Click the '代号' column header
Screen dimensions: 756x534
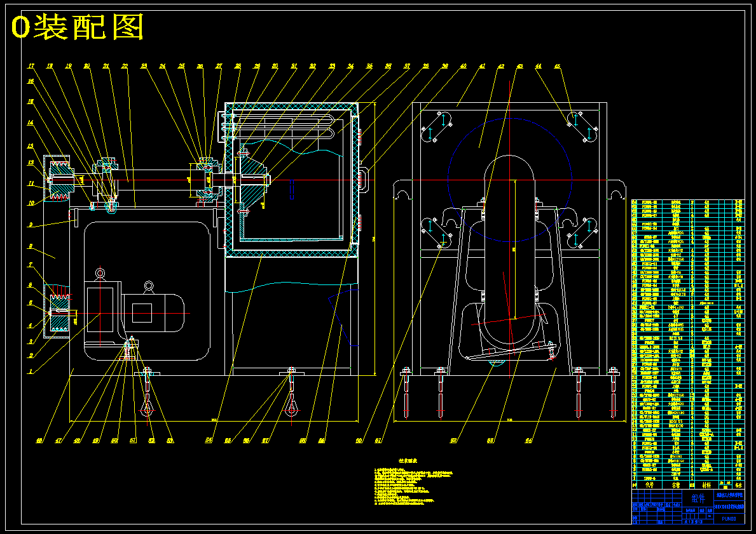(x=649, y=485)
